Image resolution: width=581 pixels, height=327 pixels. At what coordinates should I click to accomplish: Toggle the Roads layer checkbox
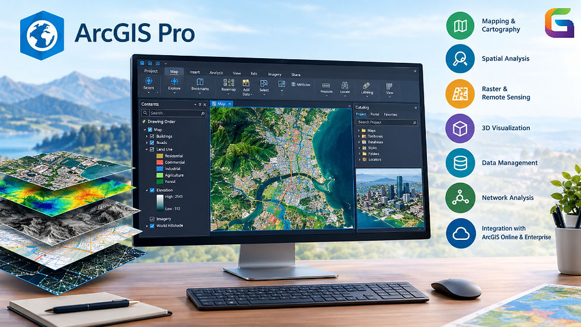152,143
